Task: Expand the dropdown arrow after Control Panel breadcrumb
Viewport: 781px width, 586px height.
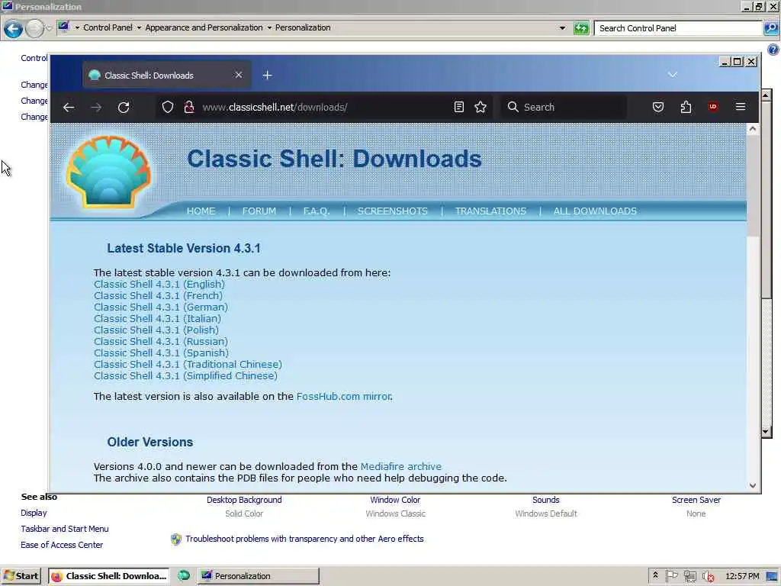Action: (x=139, y=28)
